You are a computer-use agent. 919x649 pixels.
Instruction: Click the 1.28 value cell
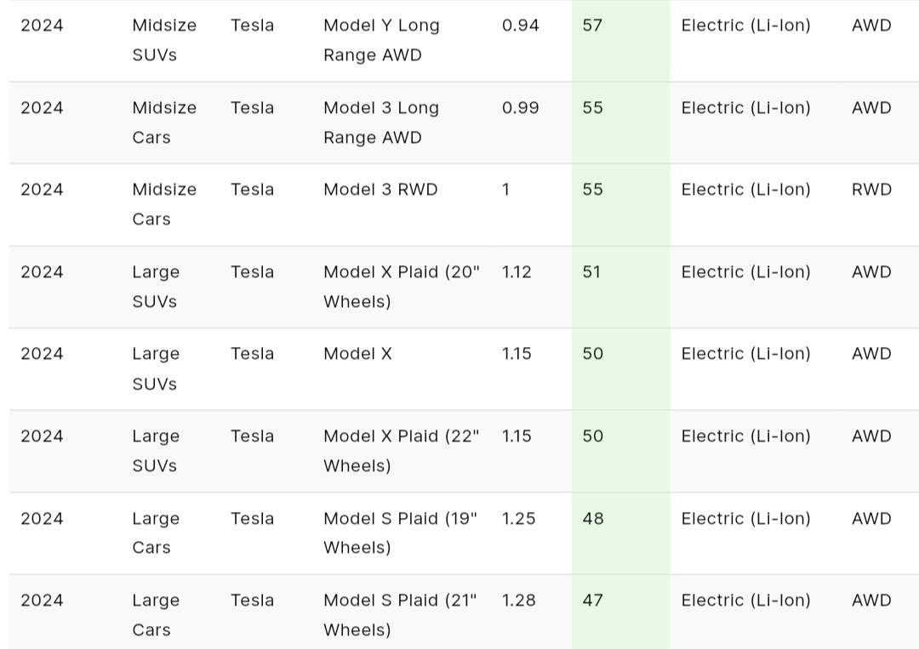coord(519,601)
